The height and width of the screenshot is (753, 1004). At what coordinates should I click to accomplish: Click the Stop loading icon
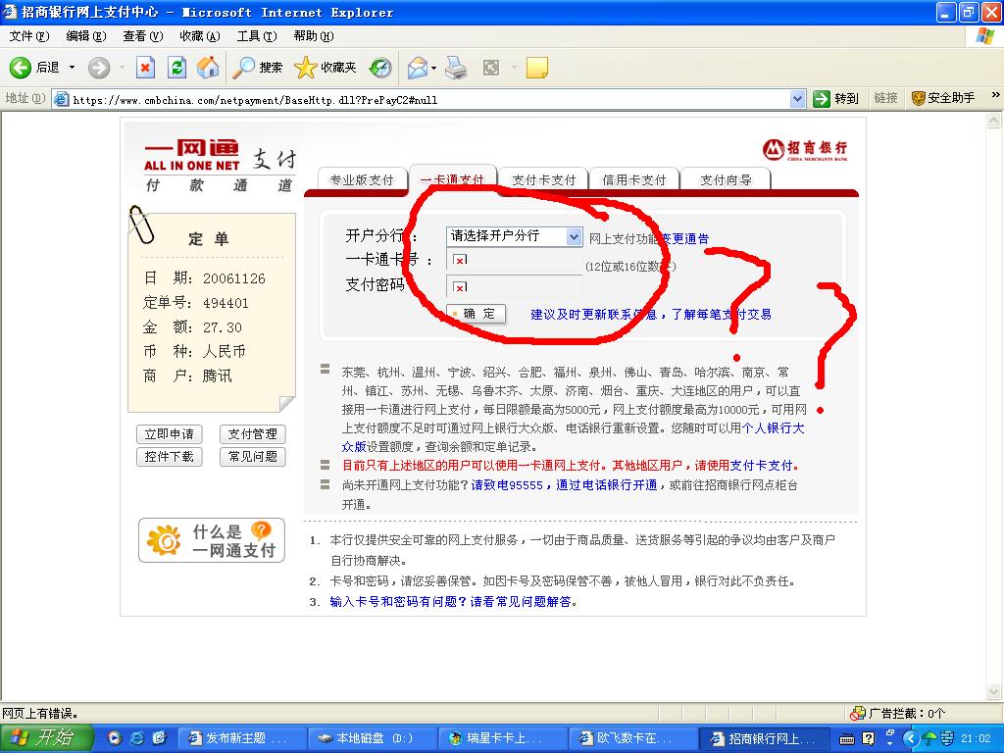point(145,68)
